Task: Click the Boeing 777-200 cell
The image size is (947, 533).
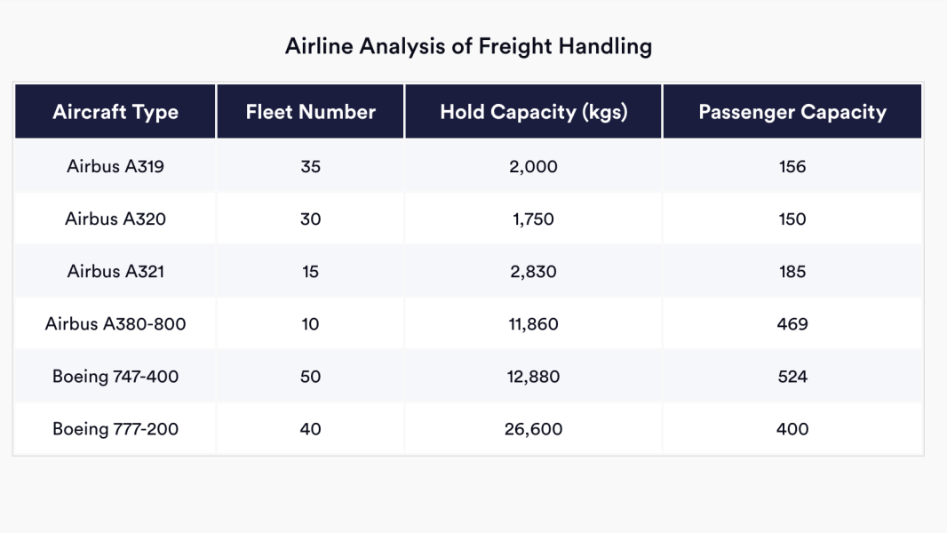Action: tap(115, 429)
